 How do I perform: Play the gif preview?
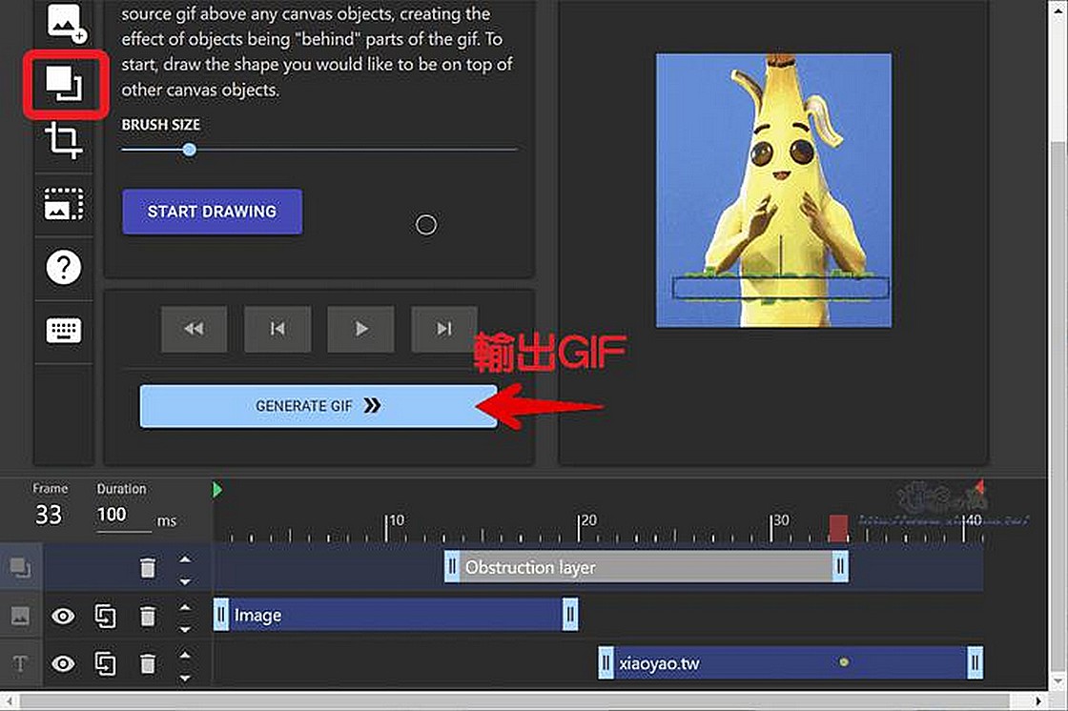pos(360,329)
